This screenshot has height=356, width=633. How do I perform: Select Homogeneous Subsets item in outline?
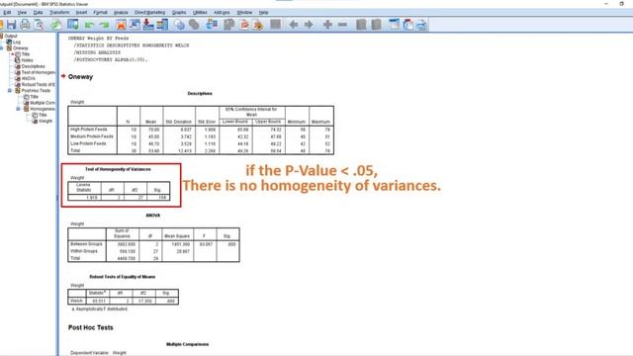point(43,109)
